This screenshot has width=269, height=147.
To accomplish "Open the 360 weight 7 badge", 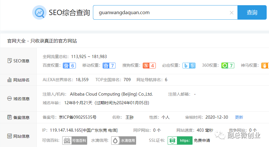I will tap(228, 66).
